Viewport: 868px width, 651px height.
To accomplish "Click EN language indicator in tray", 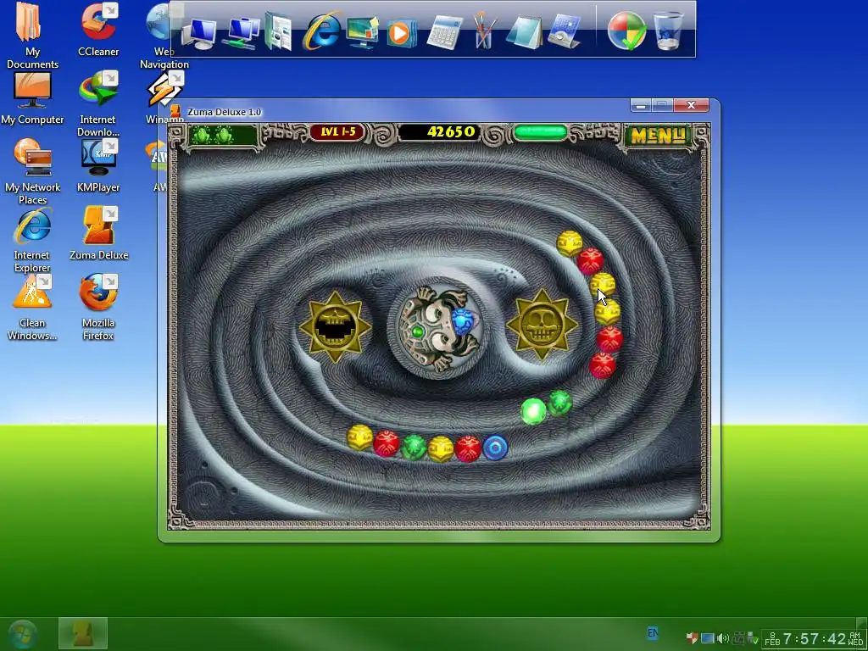I will coord(654,632).
